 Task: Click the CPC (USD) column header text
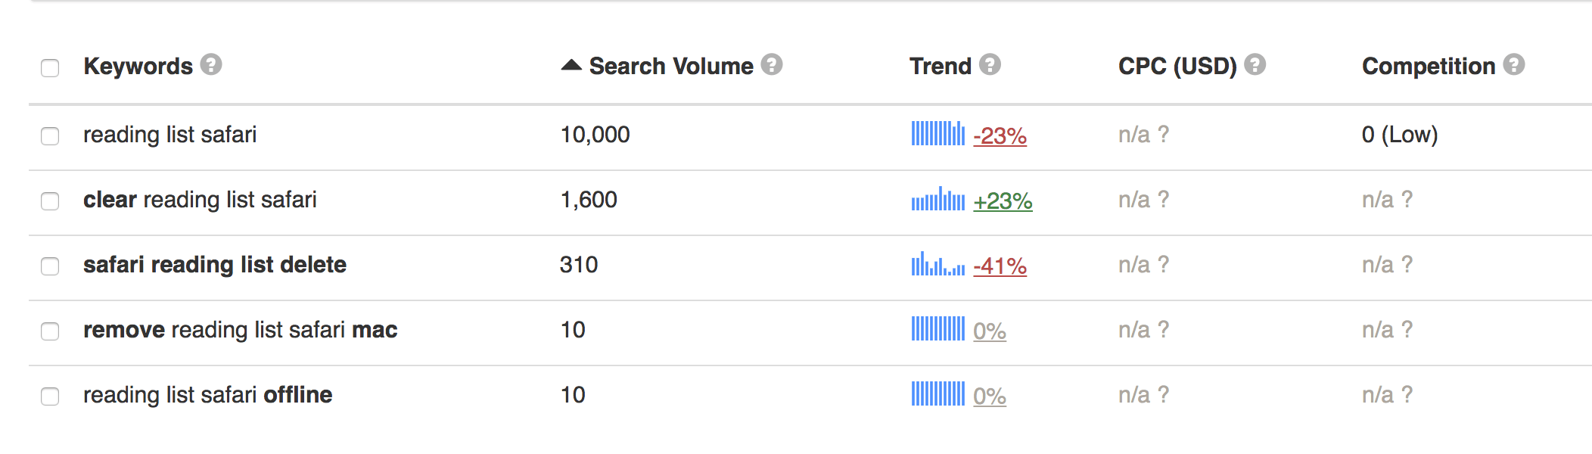[1177, 67]
